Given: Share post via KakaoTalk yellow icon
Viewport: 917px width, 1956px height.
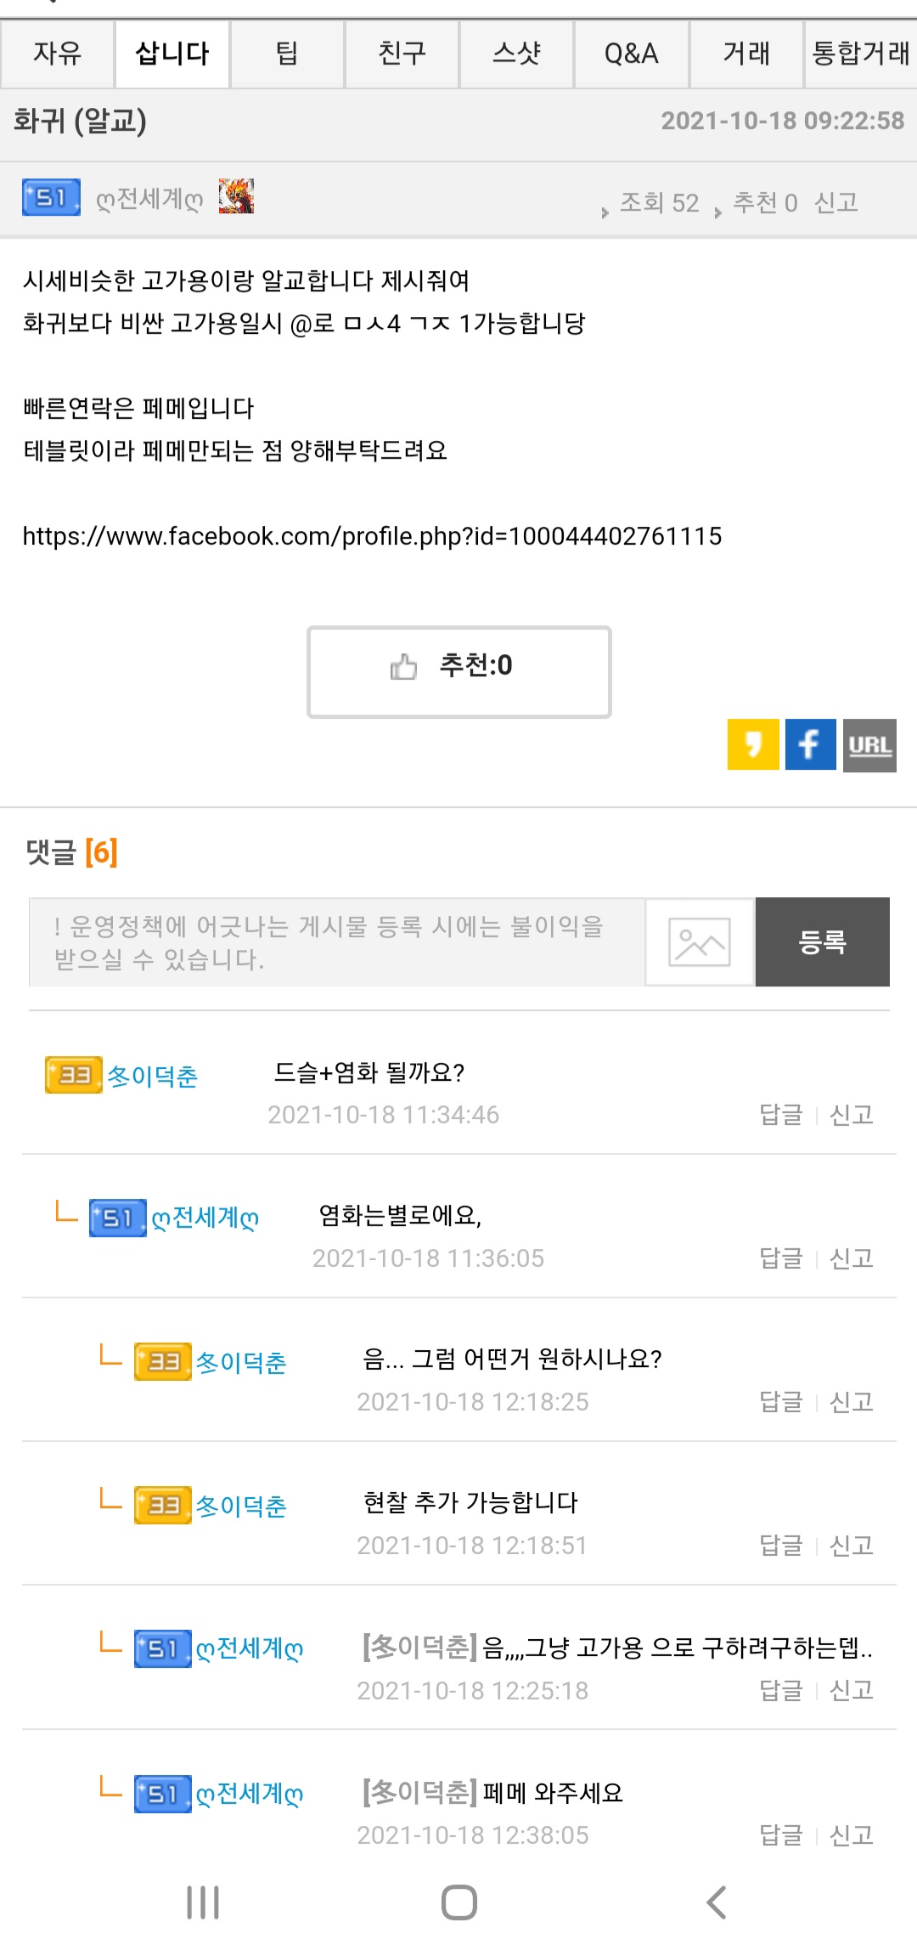Looking at the screenshot, I should point(753,744).
